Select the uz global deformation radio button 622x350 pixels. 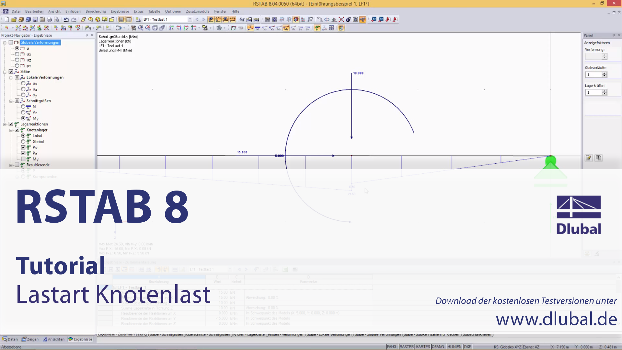[17, 60]
